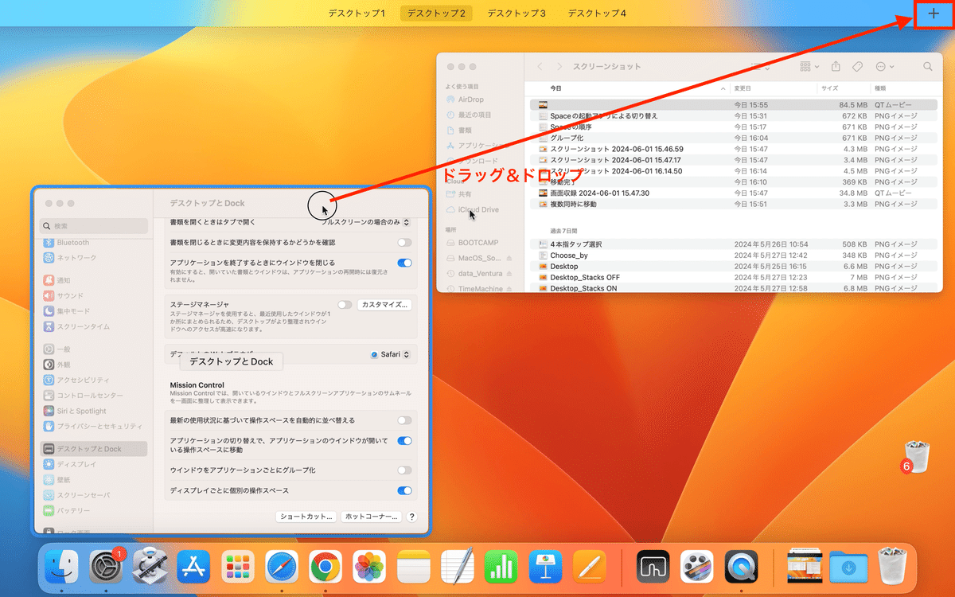This screenshot has width=955, height=597.
Task: Toggle ディスプレイごとに個別の操作スペース switch
Action: (x=404, y=491)
